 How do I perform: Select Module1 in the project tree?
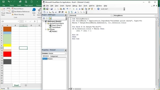pyautogui.click(x=54, y=31)
